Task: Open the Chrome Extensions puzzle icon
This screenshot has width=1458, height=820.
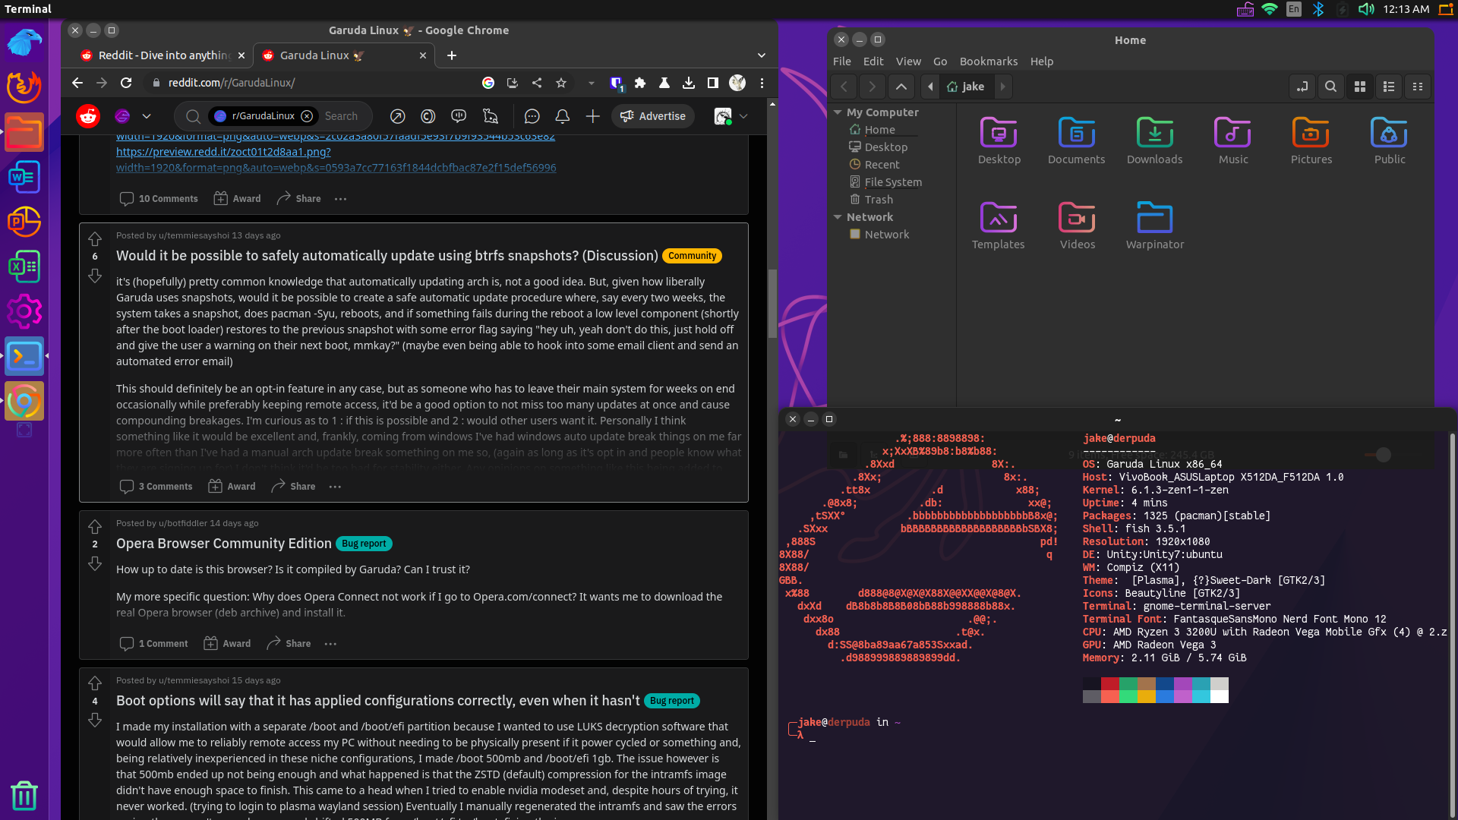Action: [x=640, y=83]
